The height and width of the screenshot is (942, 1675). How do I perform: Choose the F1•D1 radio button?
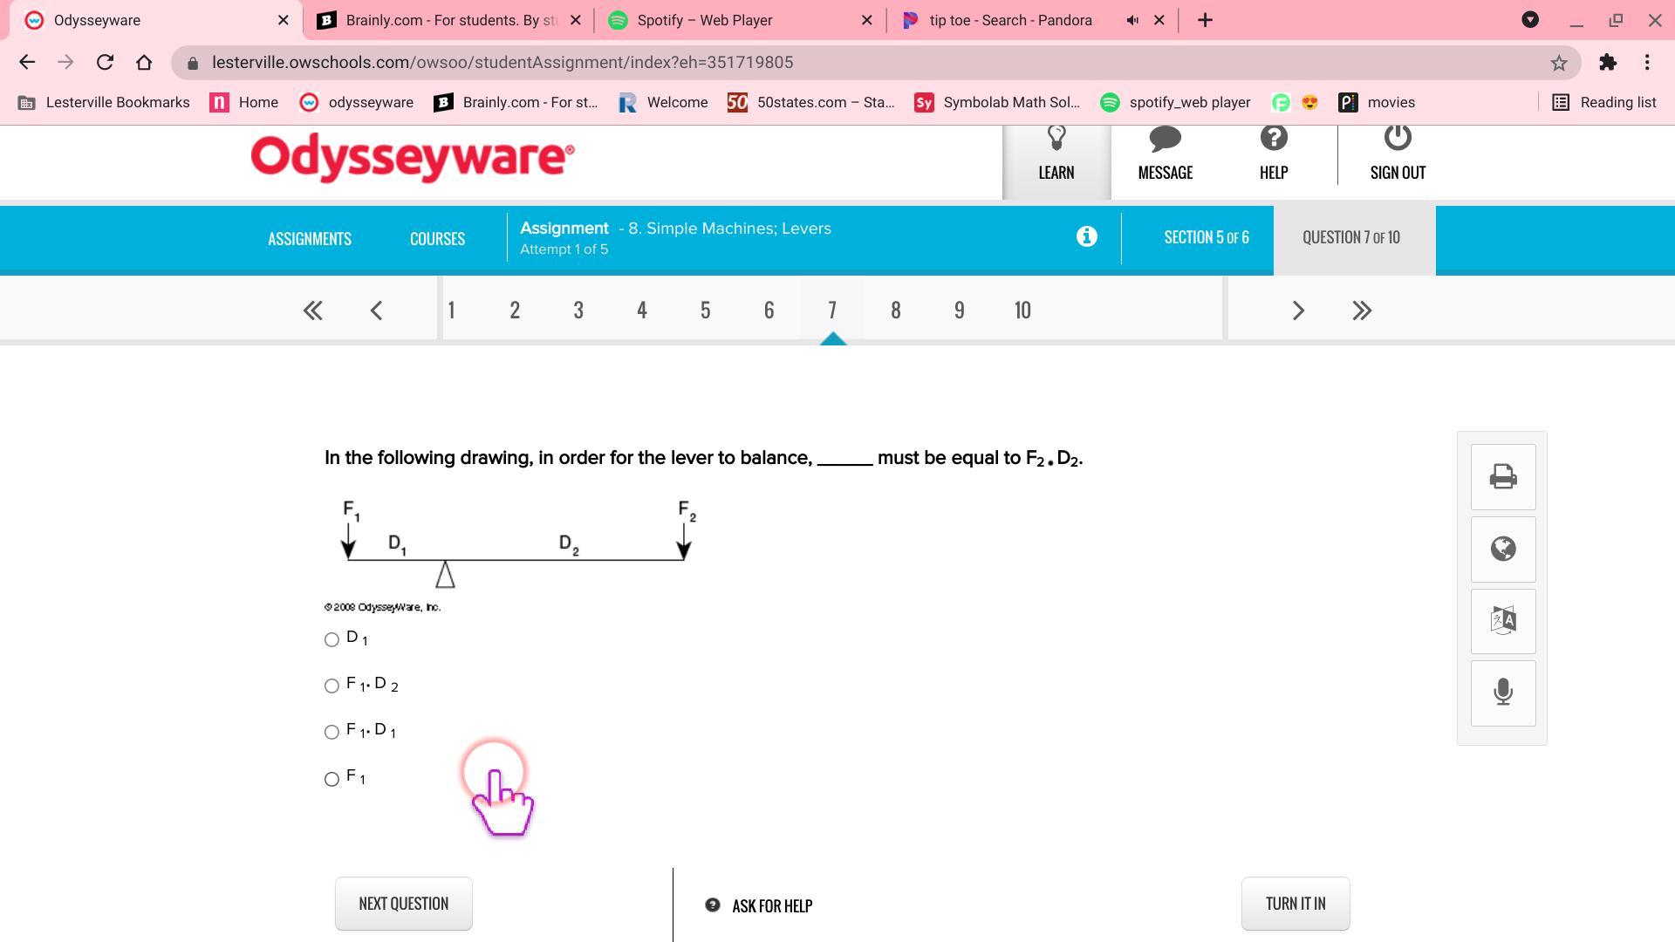[332, 733]
